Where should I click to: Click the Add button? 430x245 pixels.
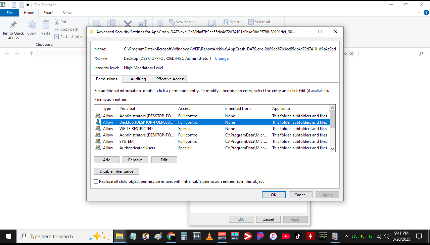point(107,160)
